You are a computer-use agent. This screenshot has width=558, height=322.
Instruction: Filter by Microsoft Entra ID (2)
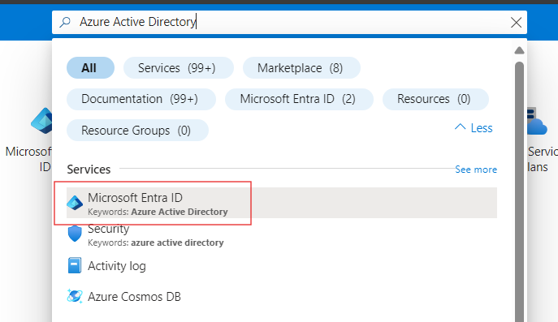[299, 99]
